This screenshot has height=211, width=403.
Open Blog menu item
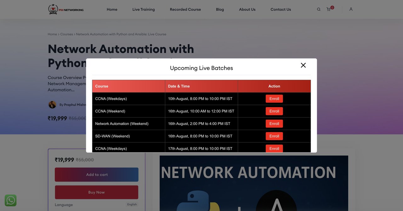220,9
